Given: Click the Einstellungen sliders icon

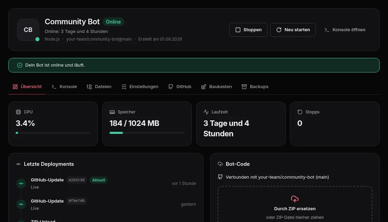Looking at the screenshot, I should click(x=124, y=87).
